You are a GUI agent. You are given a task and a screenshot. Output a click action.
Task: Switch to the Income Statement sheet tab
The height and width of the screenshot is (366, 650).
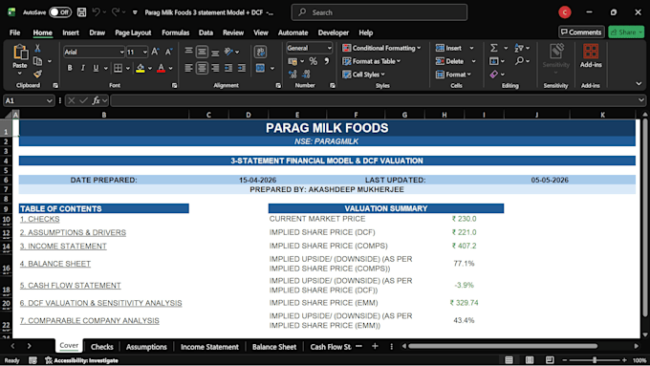click(x=209, y=347)
